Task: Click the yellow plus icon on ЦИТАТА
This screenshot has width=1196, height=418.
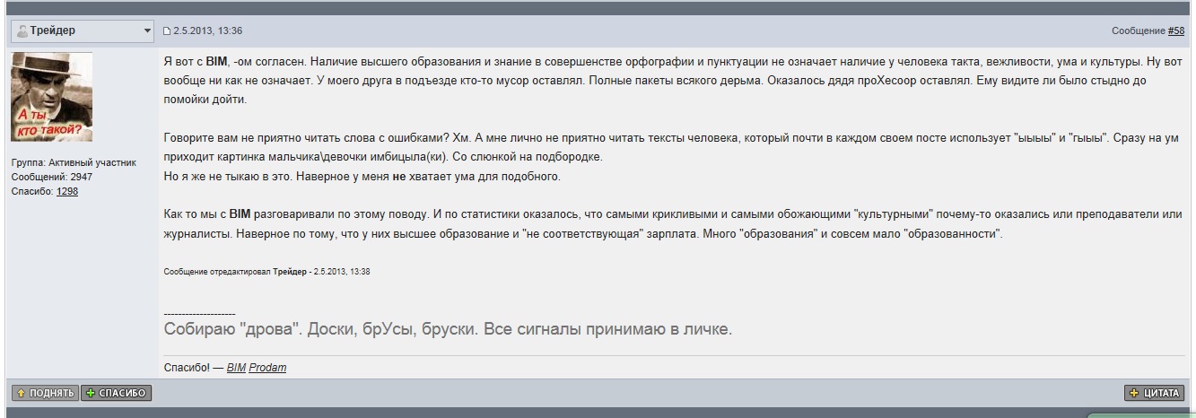Action: click(x=1134, y=393)
